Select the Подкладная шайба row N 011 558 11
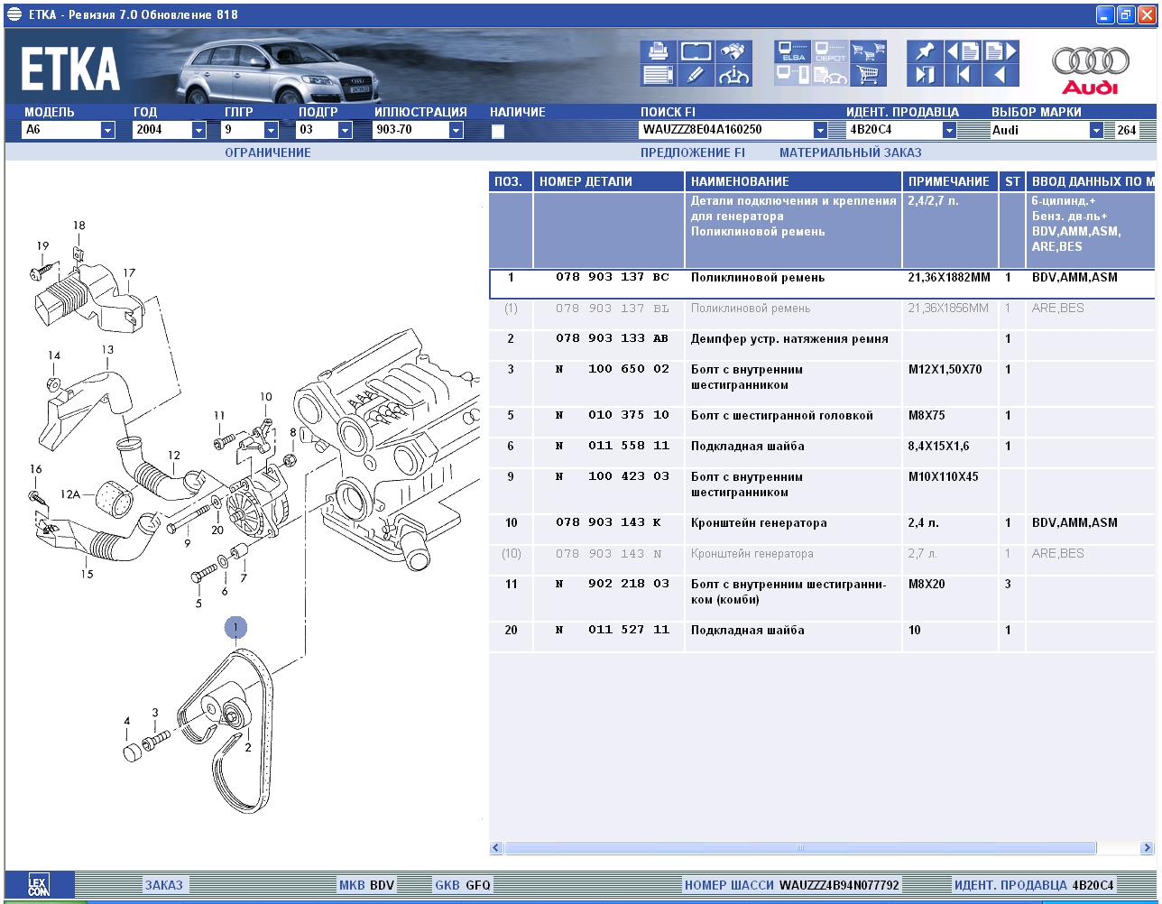 point(822,453)
